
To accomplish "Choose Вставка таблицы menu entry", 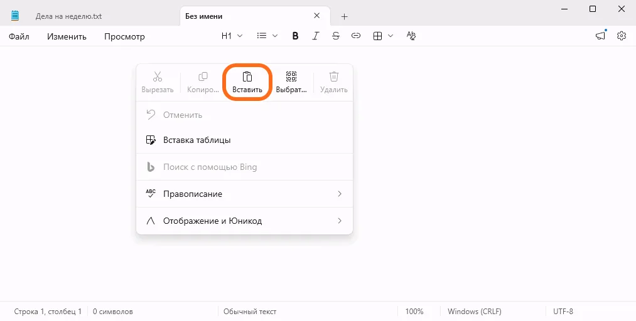I will pyautogui.click(x=245, y=140).
